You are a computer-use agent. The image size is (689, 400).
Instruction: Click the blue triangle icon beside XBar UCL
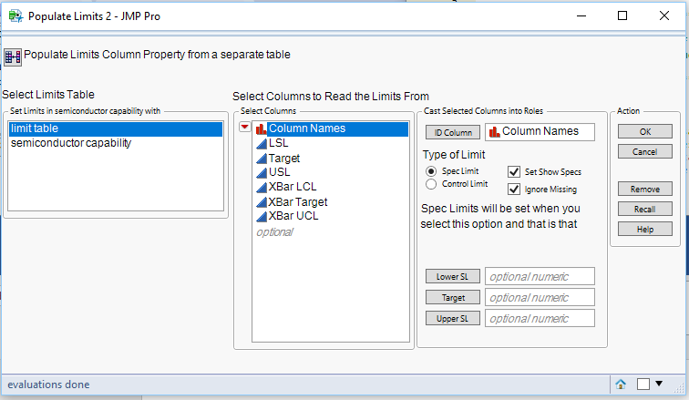262,217
